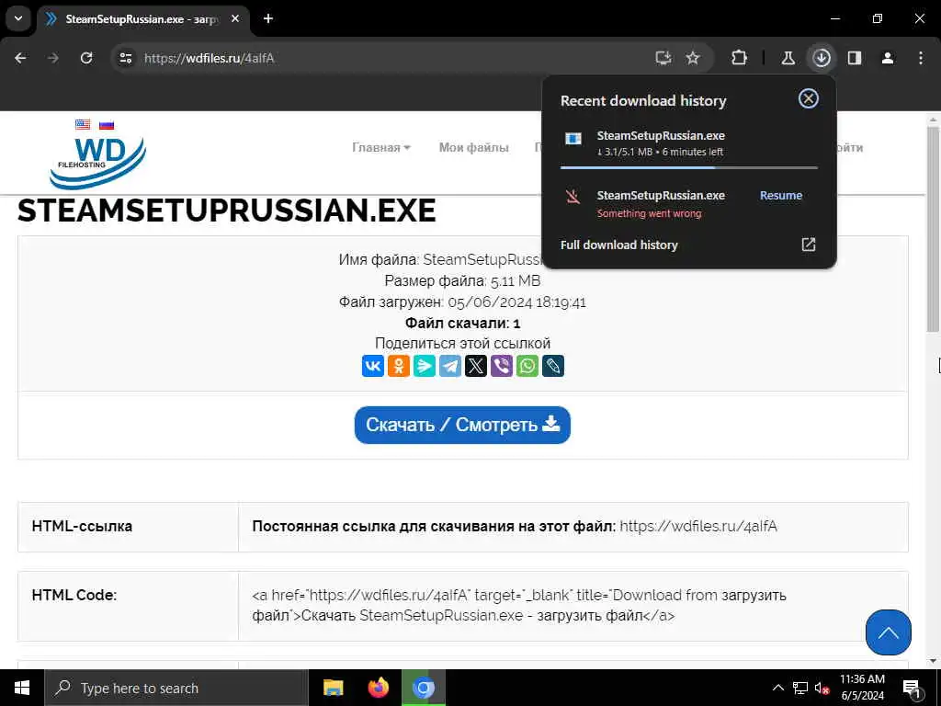The width and height of the screenshot is (941, 706).
Task: Open the tab search dropdown arrow
Action: click(x=18, y=18)
